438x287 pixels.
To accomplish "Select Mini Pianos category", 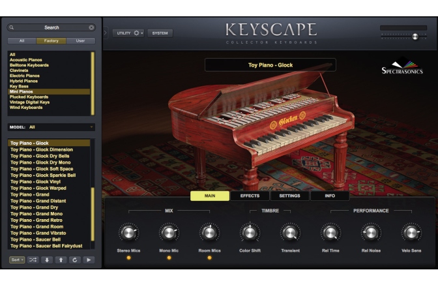I will pos(49,92).
